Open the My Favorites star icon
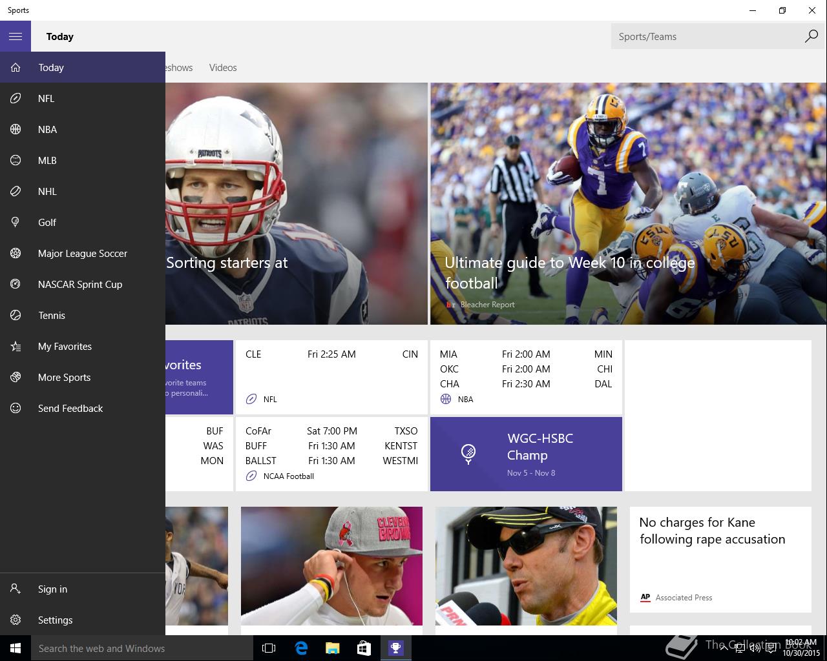Viewport: 827px width, 661px height. 16,346
